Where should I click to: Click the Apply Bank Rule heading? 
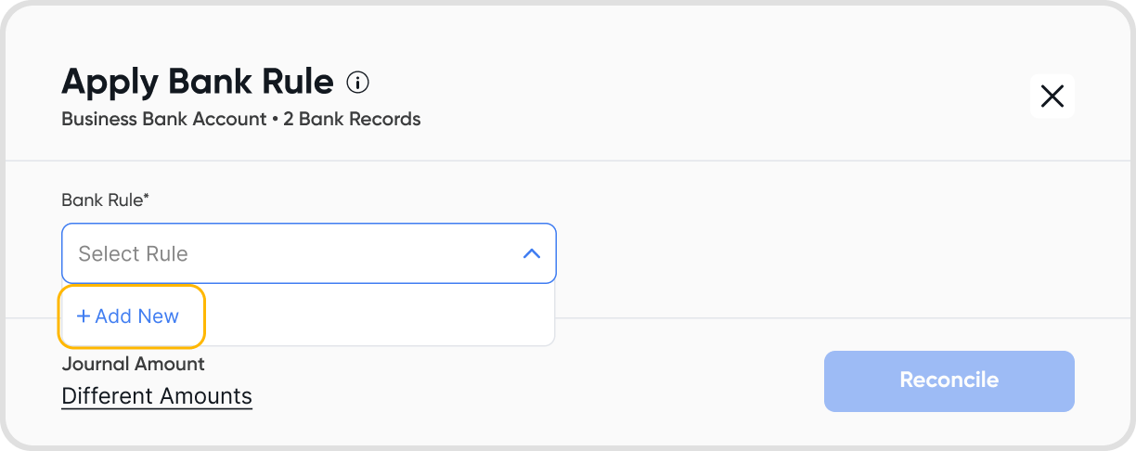pyautogui.click(x=198, y=82)
